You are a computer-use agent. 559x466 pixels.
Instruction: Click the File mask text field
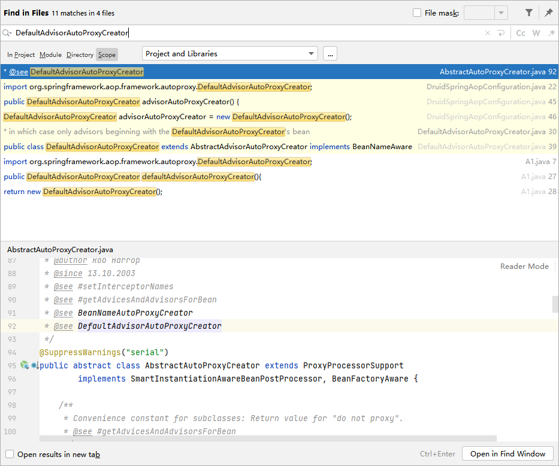(479, 13)
